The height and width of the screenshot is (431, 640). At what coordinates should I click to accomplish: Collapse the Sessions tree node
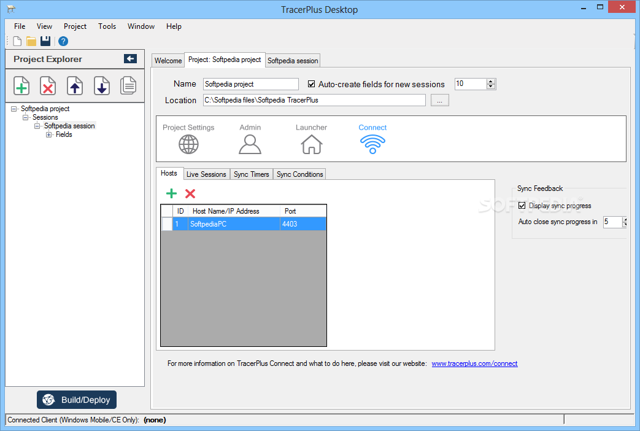tap(26, 118)
